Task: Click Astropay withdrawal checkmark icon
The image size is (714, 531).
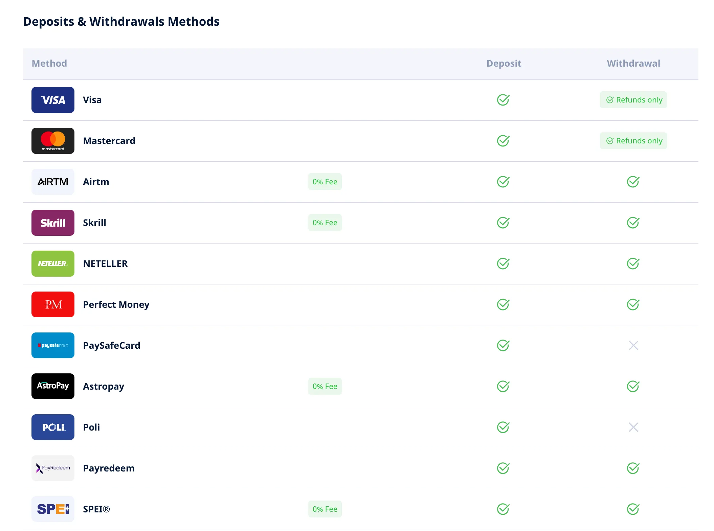Action: click(633, 386)
